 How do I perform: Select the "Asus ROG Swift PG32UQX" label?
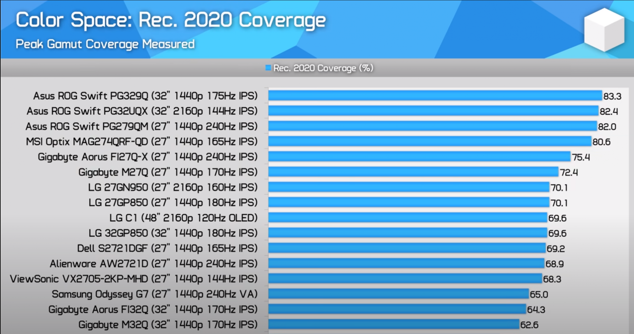click(x=142, y=111)
